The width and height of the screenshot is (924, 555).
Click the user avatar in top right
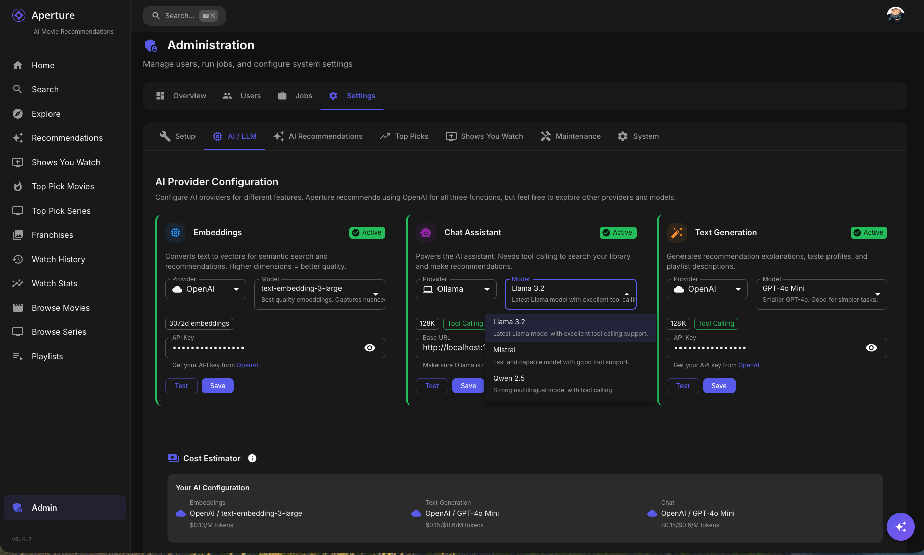(x=895, y=15)
